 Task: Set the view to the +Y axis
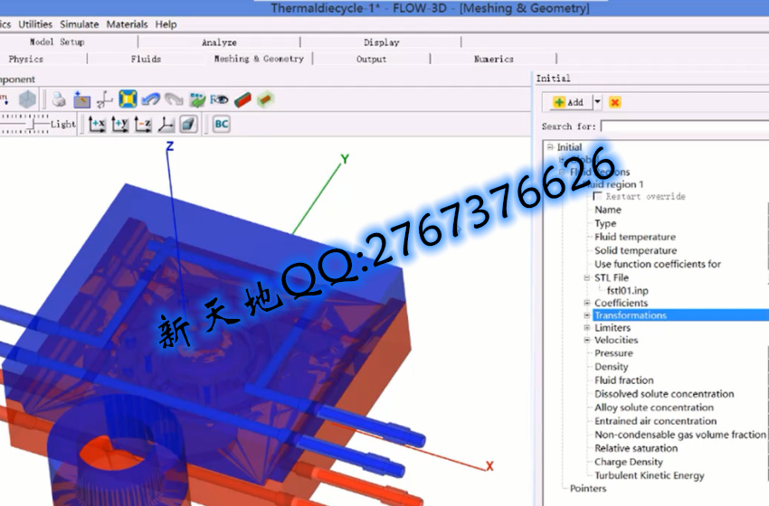119,124
